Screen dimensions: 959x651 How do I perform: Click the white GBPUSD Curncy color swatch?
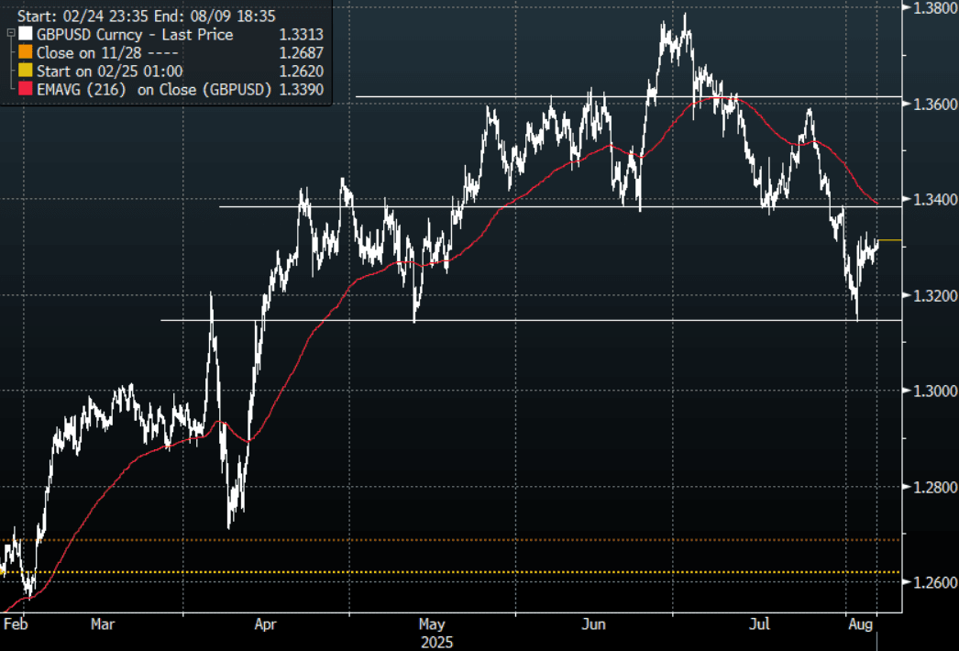point(25,35)
